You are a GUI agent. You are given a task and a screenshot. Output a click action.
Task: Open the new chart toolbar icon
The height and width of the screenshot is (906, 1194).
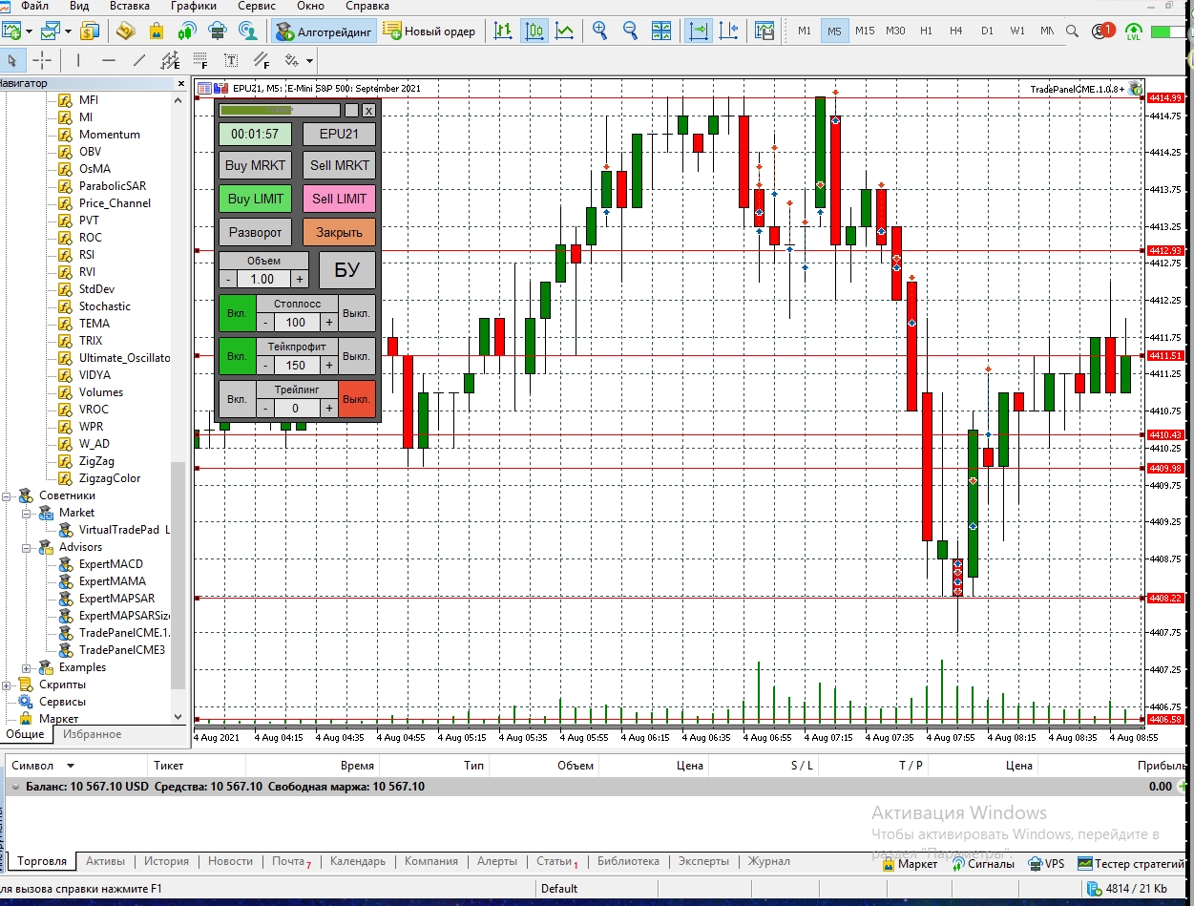click(11, 31)
